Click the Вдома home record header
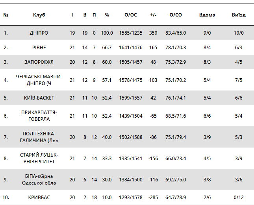The width and height of the screenshot is (254, 205). point(207,15)
